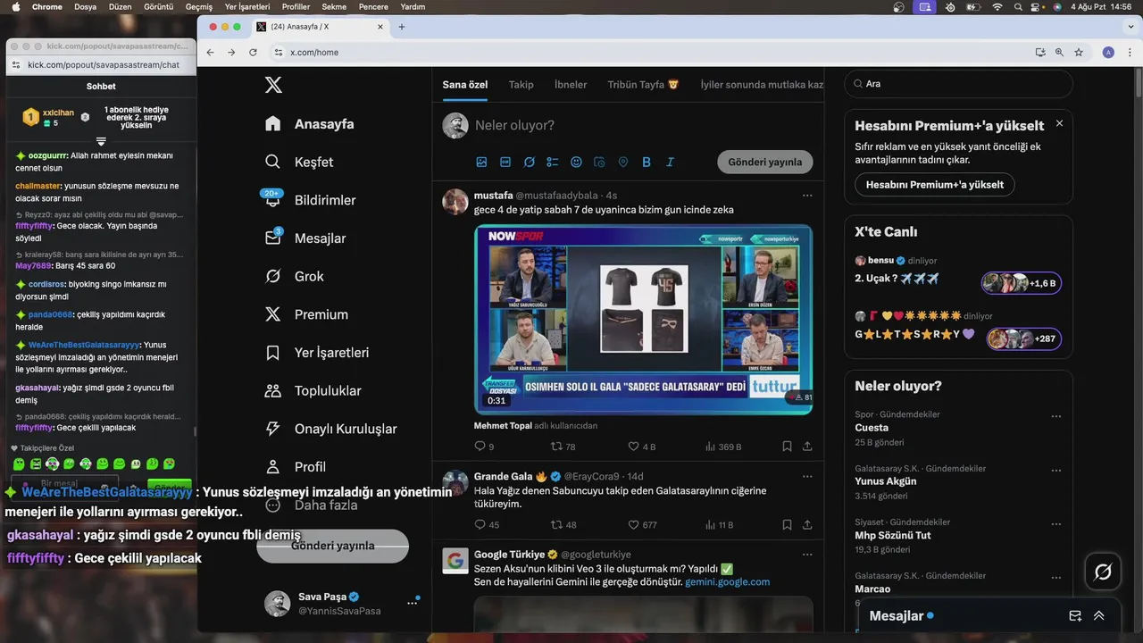
Task: Like Grande Gala's post with 677 likes
Action: [642, 525]
